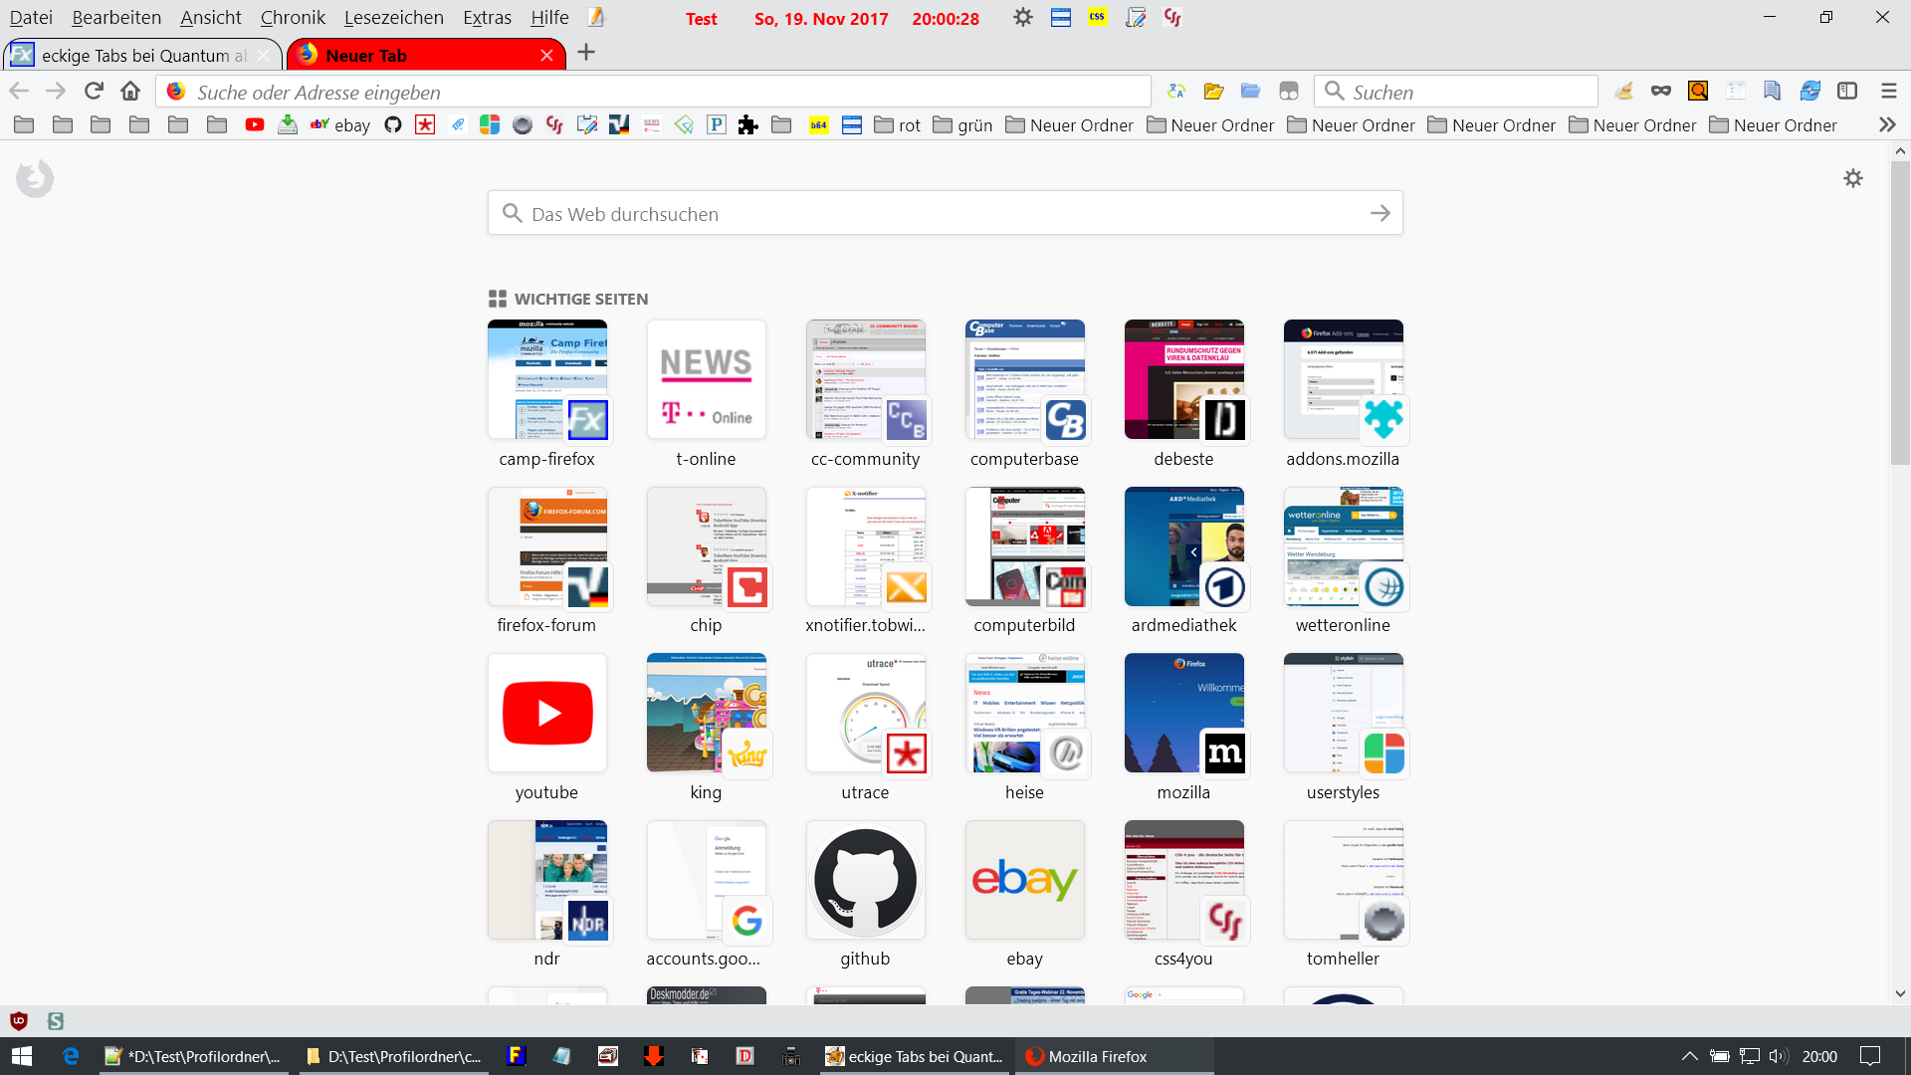Open the uBlock Origin icon in the bottom bar
The height and width of the screenshot is (1075, 1911).
click(x=19, y=1021)
